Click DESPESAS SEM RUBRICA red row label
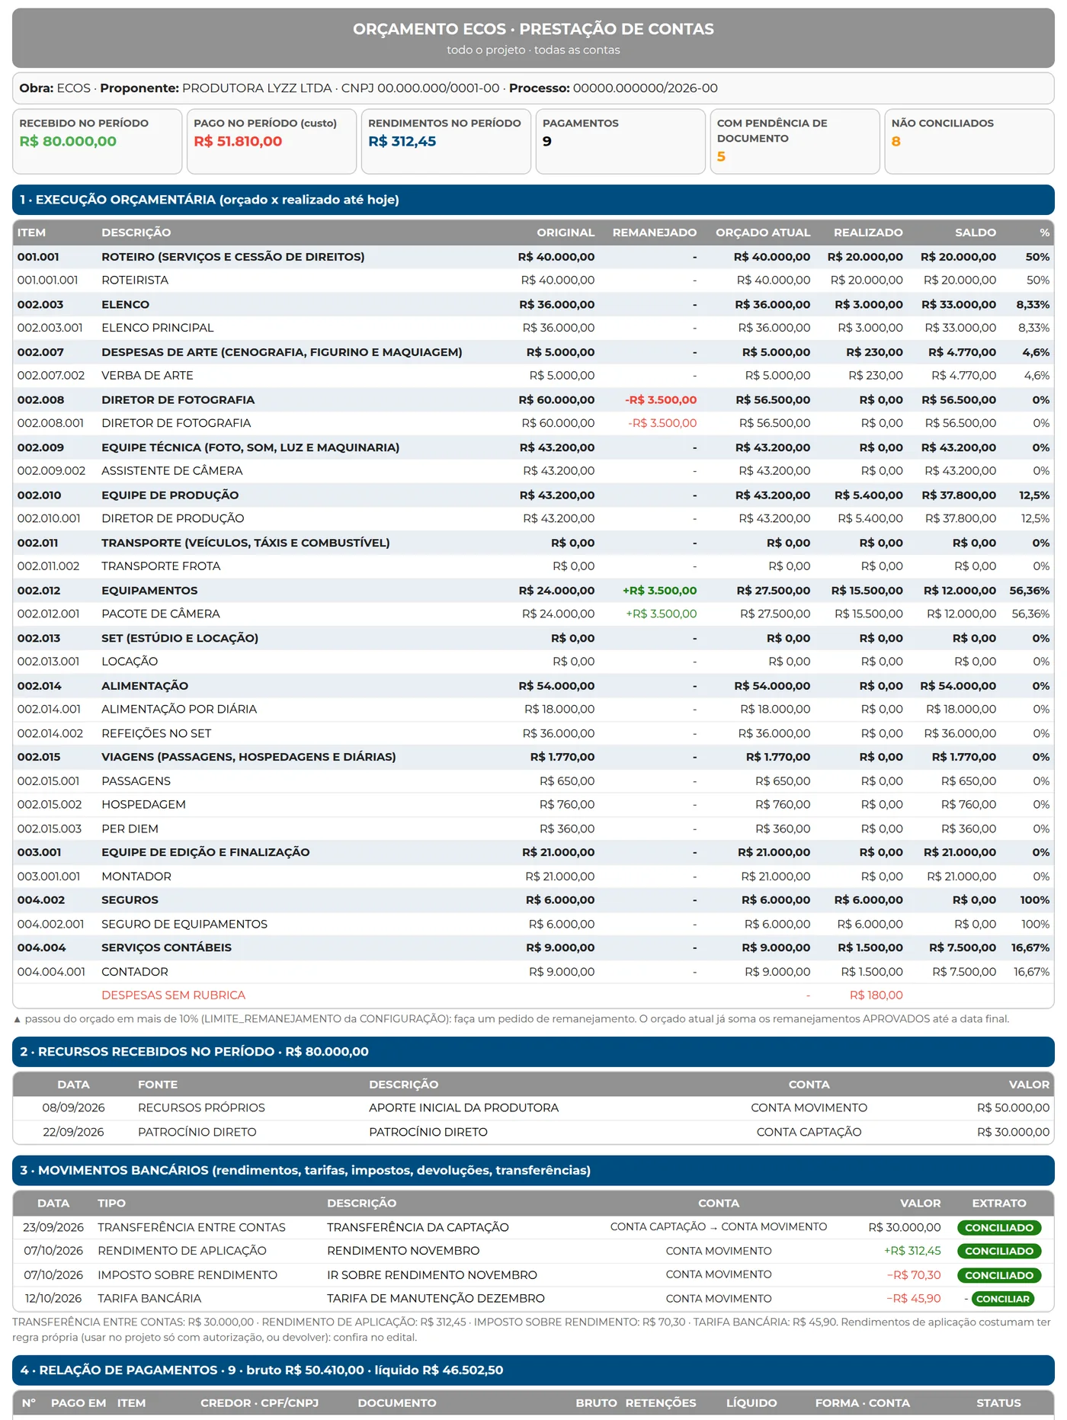 point(174,995)
